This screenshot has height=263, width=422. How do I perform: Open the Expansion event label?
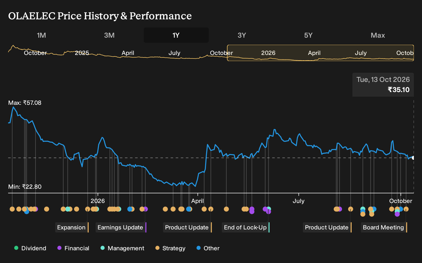point(72,227)
